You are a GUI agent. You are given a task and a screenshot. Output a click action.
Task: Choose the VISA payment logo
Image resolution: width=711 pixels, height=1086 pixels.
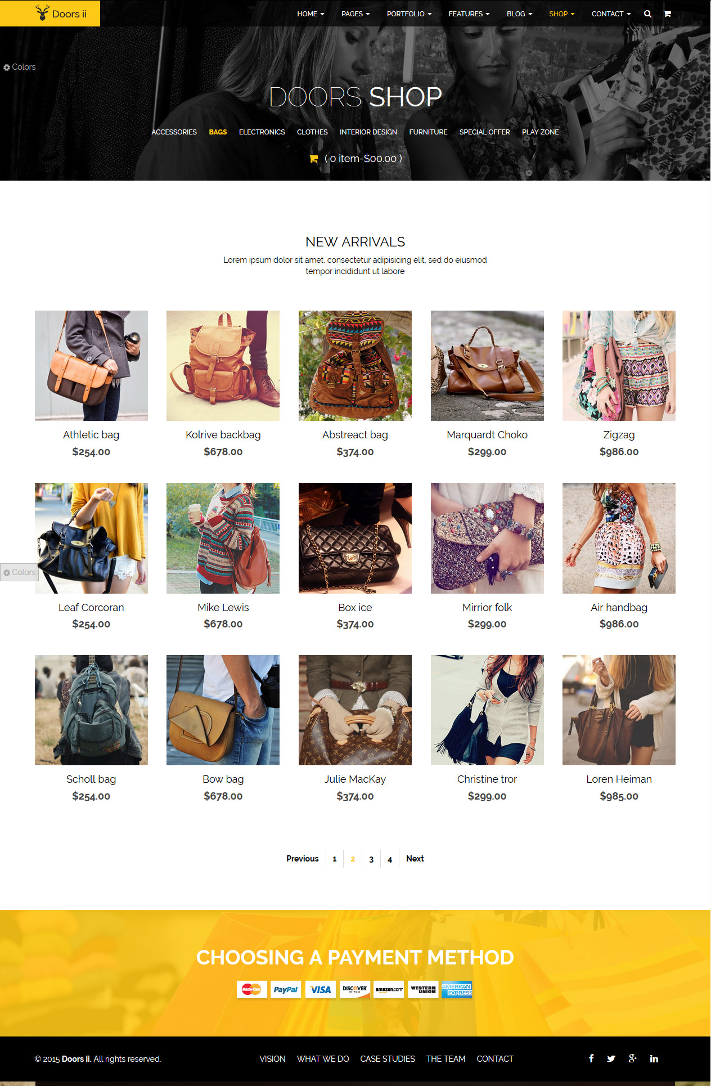pyautogui.click(x=321, y=989)
